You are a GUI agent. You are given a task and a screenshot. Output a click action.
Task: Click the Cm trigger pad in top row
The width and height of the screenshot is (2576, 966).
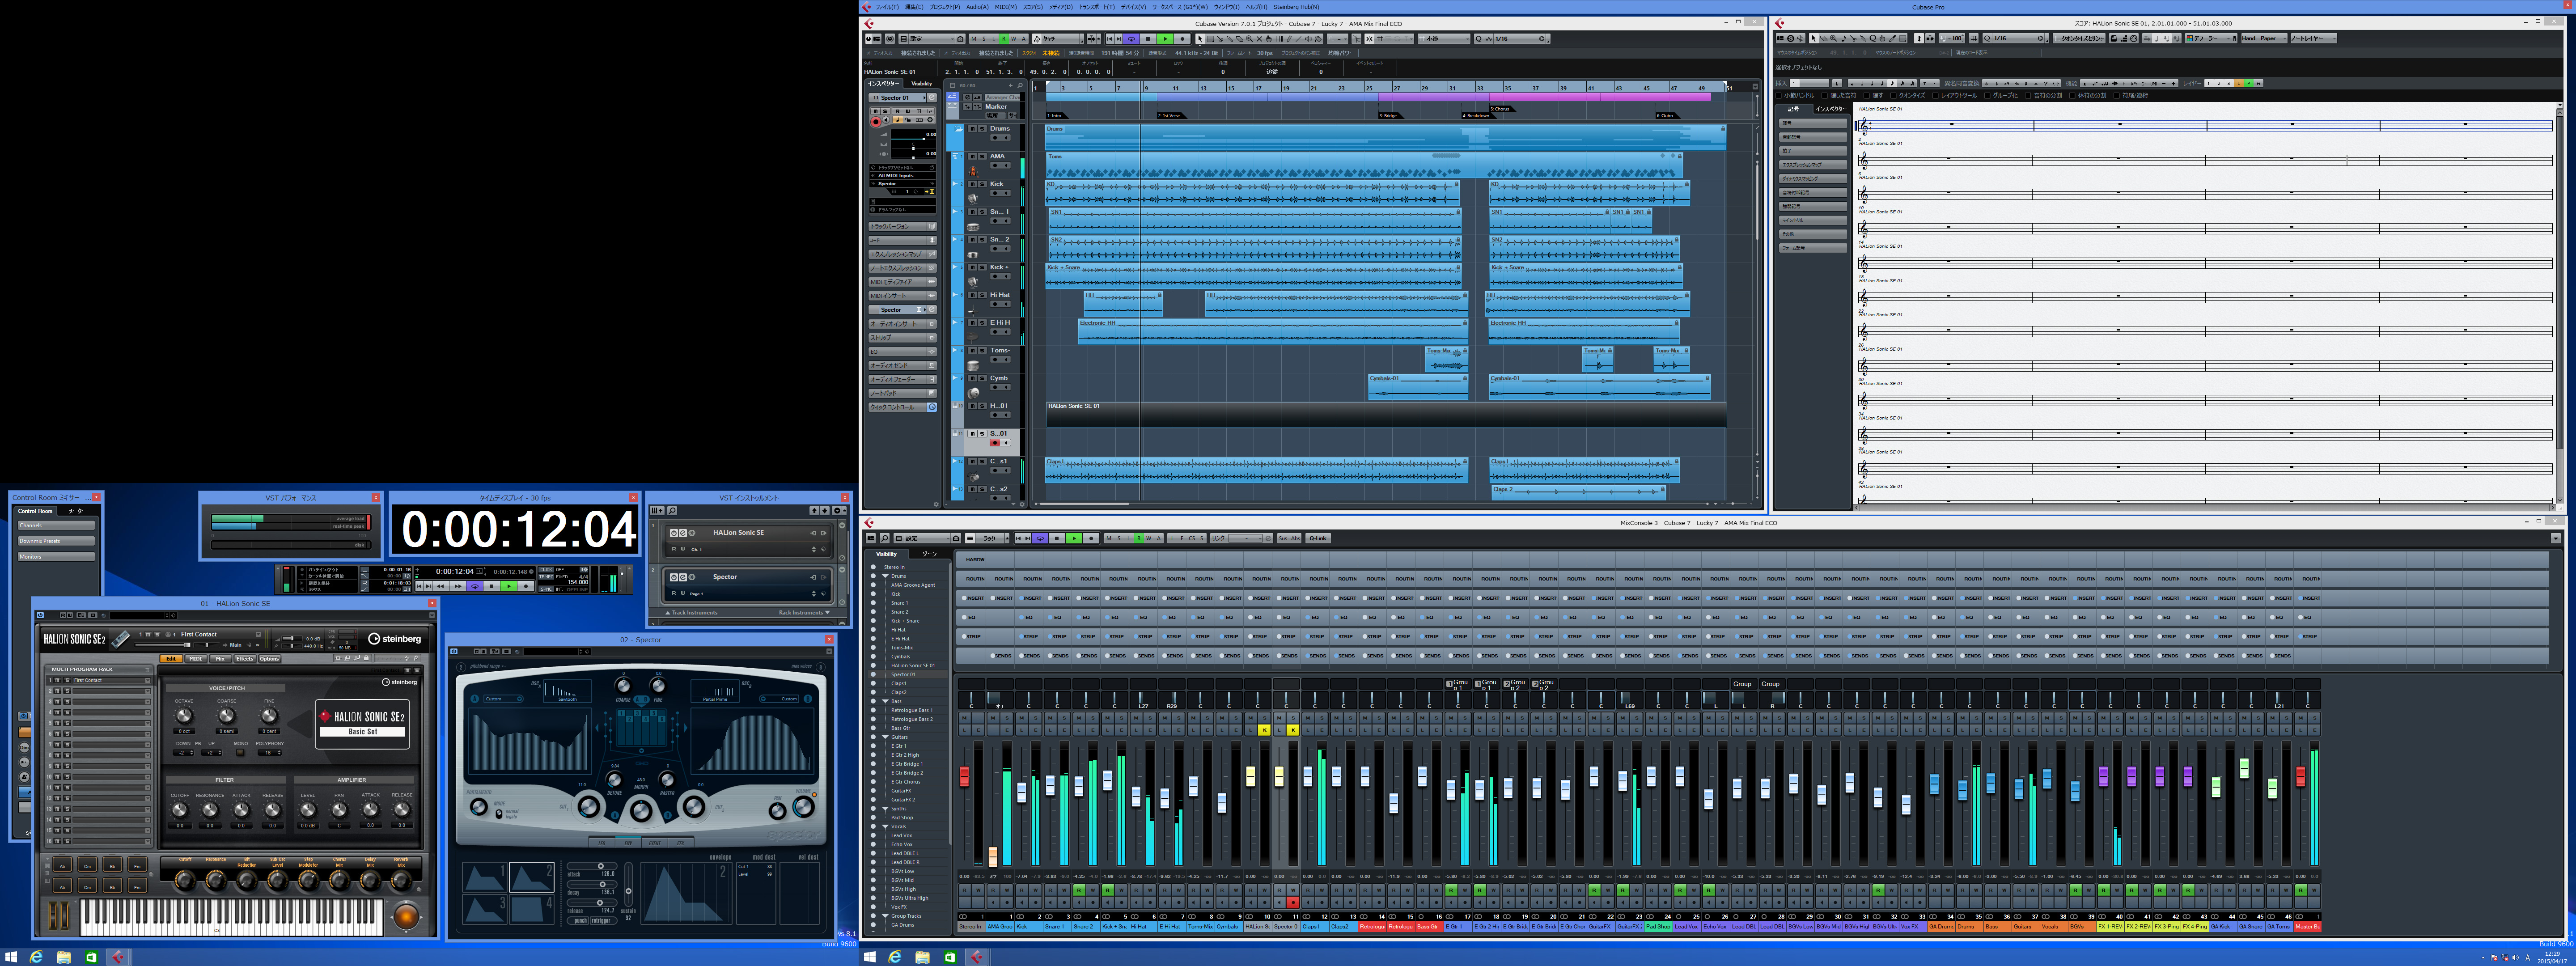point(87,864)
